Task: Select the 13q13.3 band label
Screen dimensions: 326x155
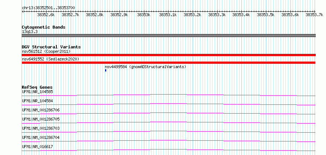Action: pos(30,32)
